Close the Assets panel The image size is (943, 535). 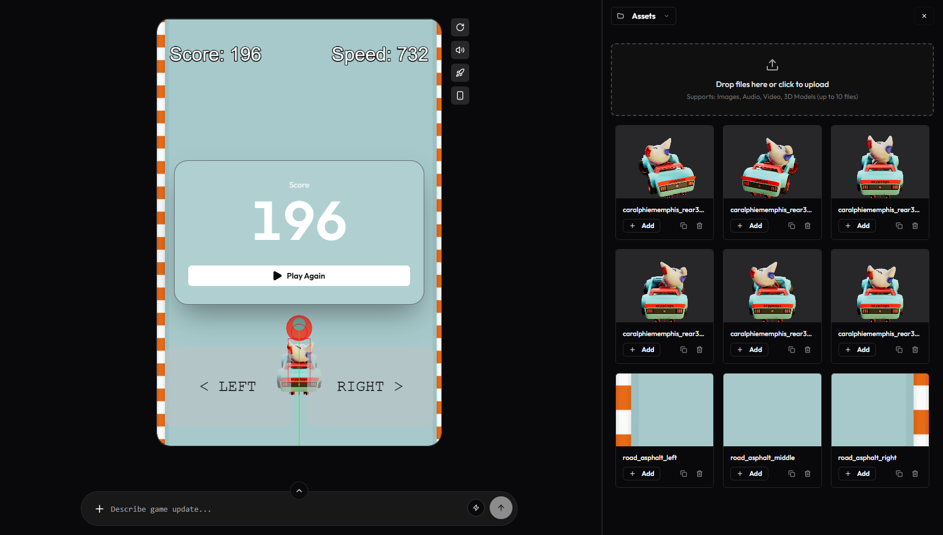(924, 16)
